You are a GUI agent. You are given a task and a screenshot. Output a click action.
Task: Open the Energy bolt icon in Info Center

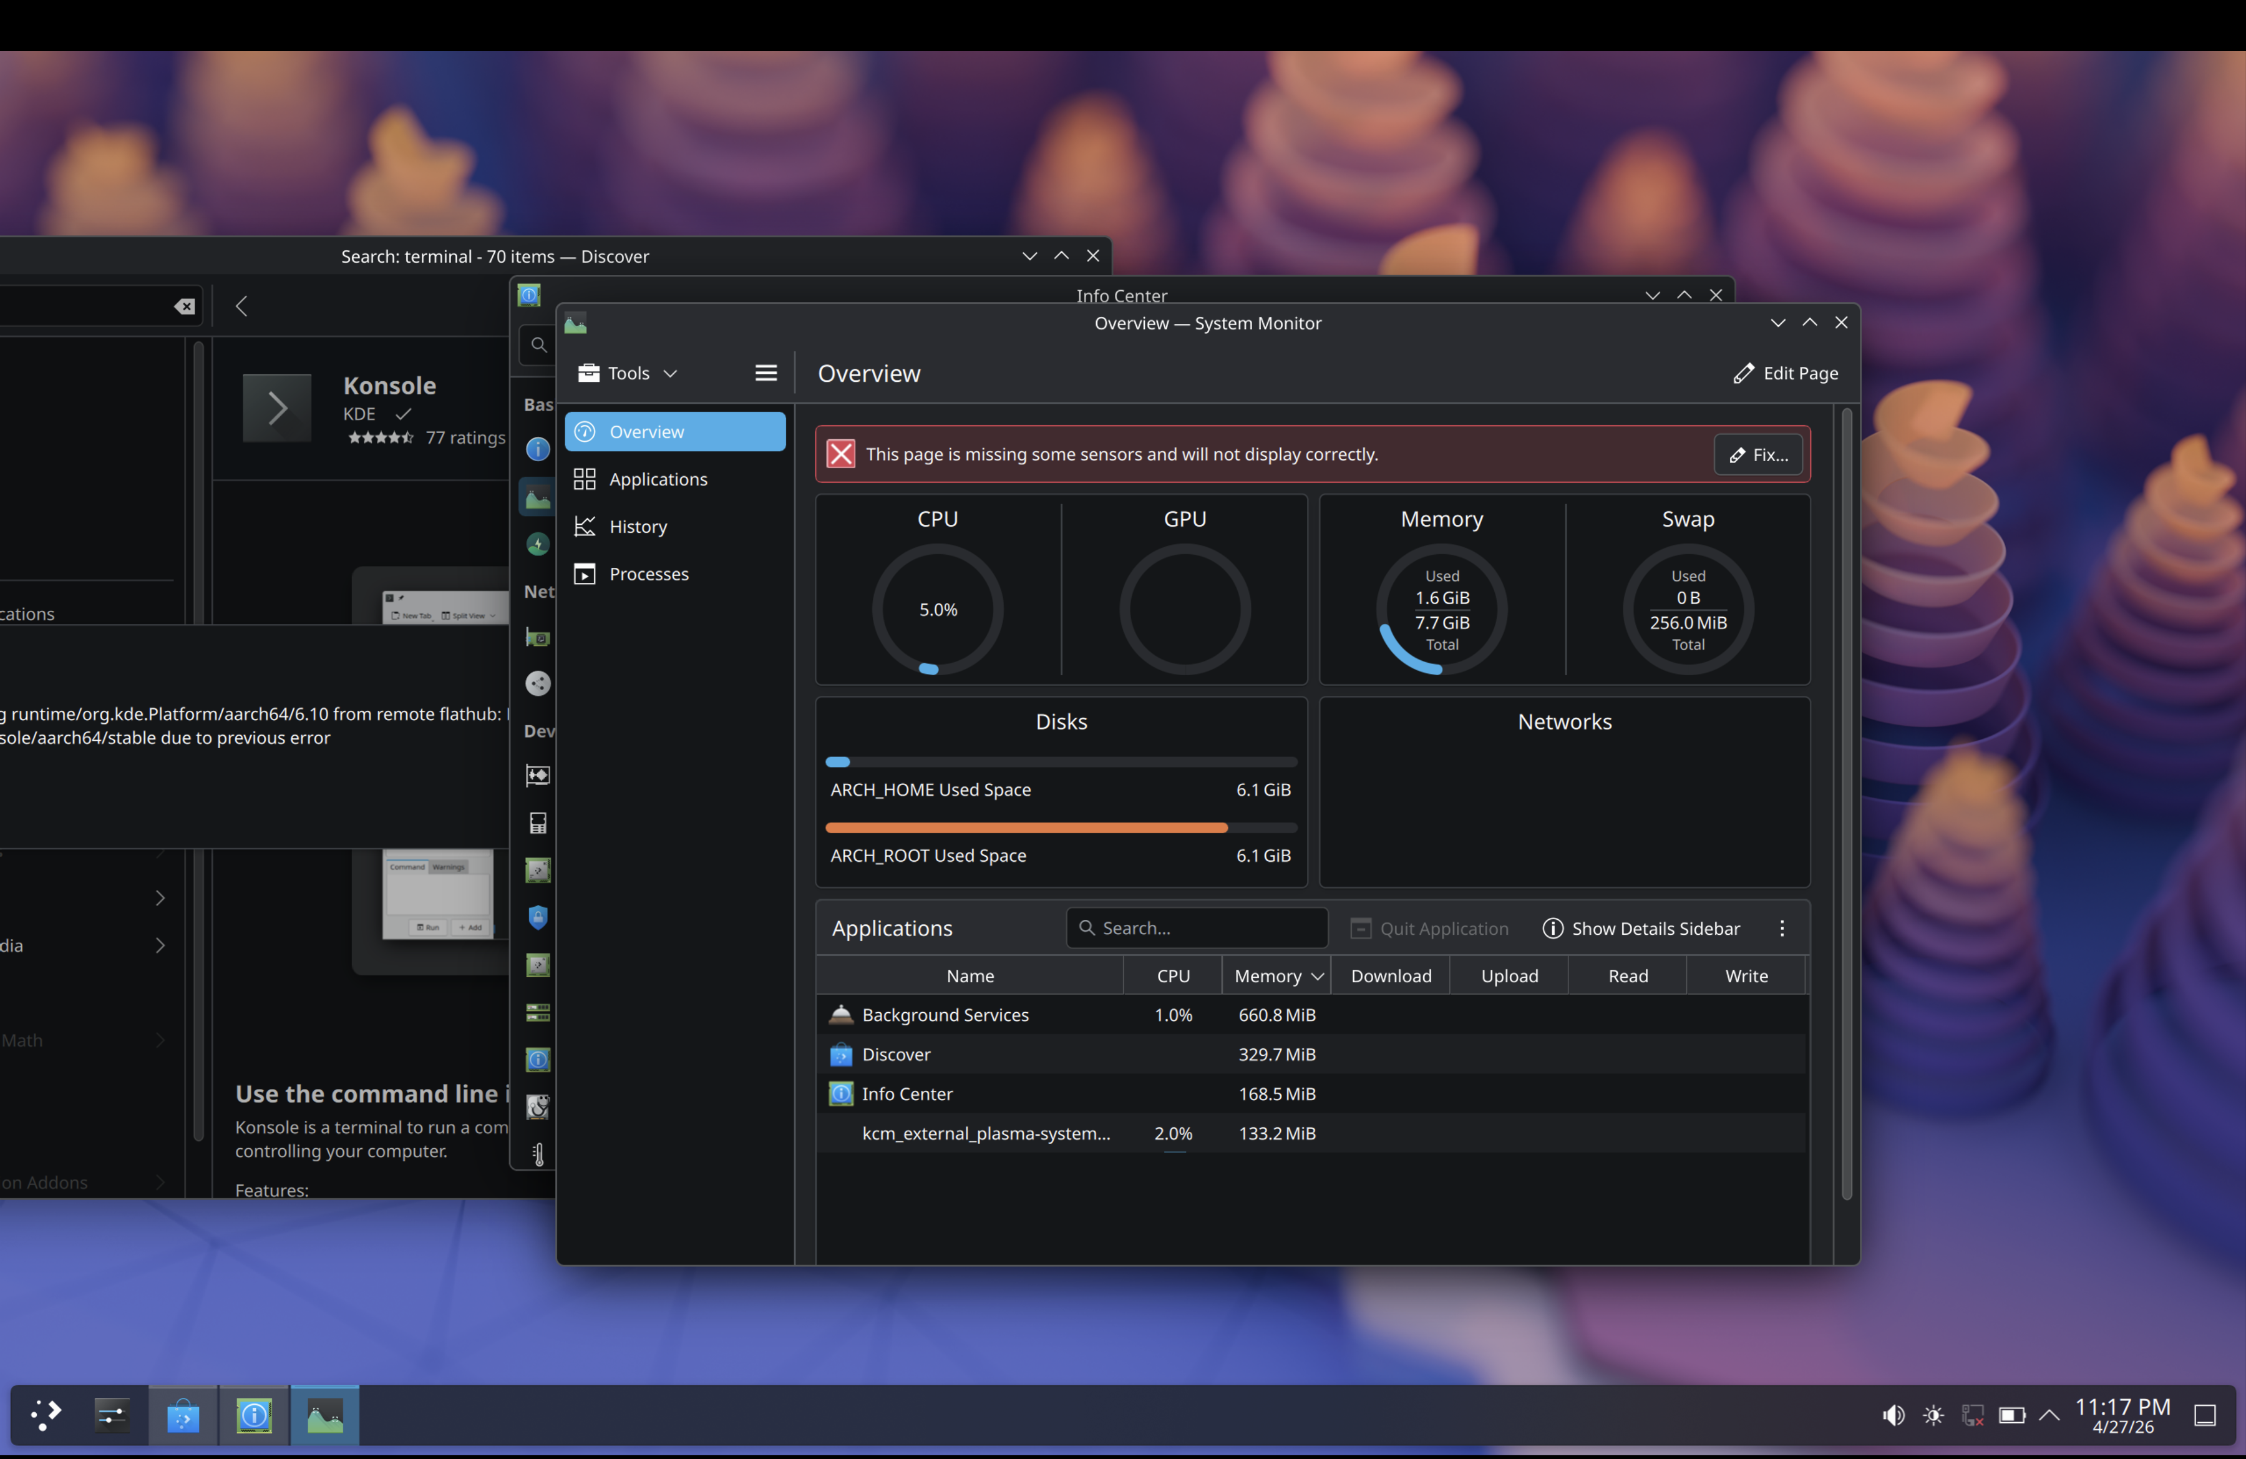[538, 544]
